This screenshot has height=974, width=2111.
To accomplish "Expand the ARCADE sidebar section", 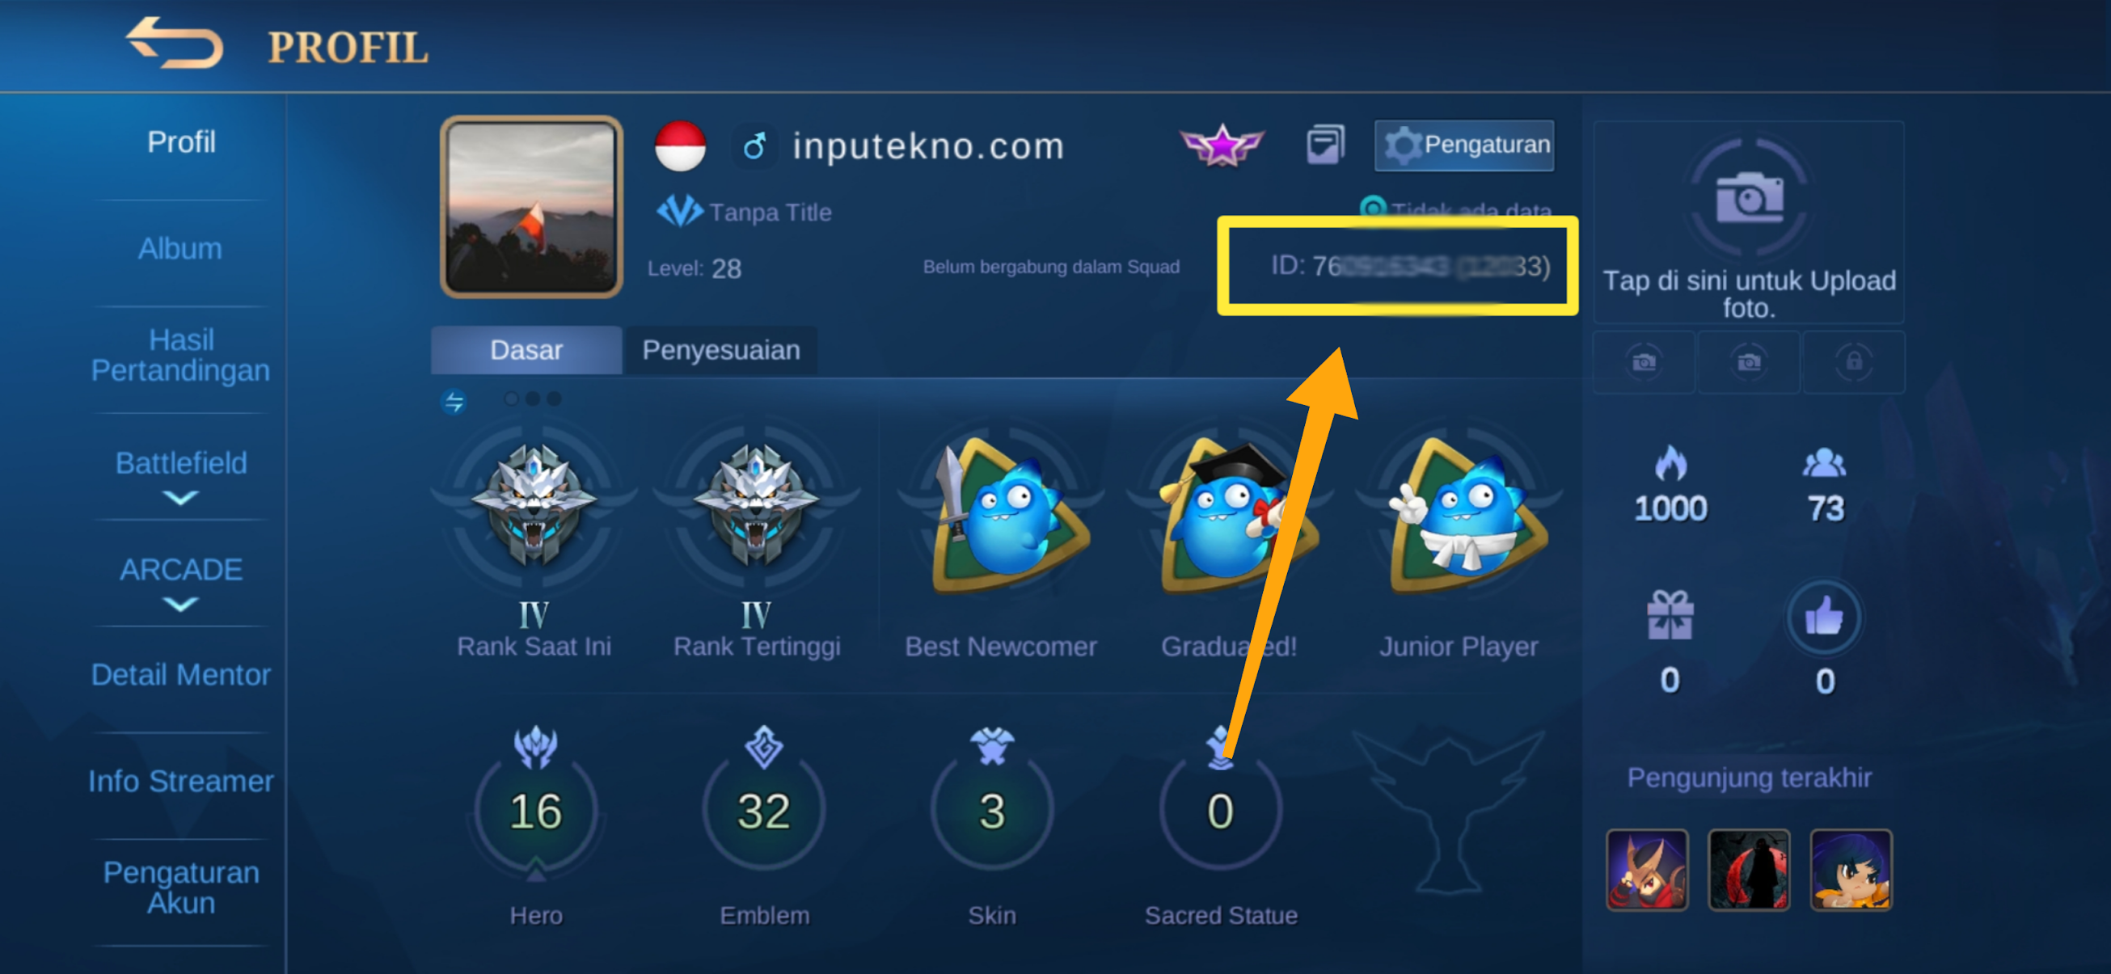I will [180, 582].
